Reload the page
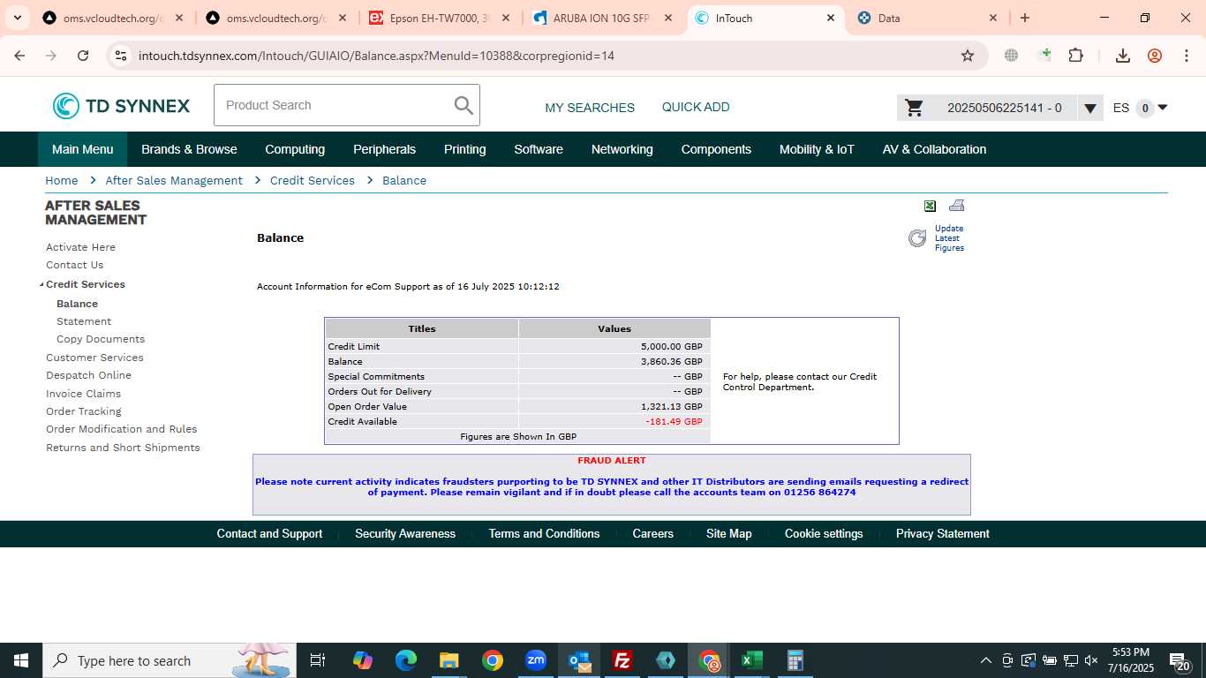Screen dimensions: 1206x678 coord(83,56)
